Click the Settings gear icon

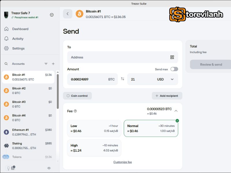click(x=6, y=48)
